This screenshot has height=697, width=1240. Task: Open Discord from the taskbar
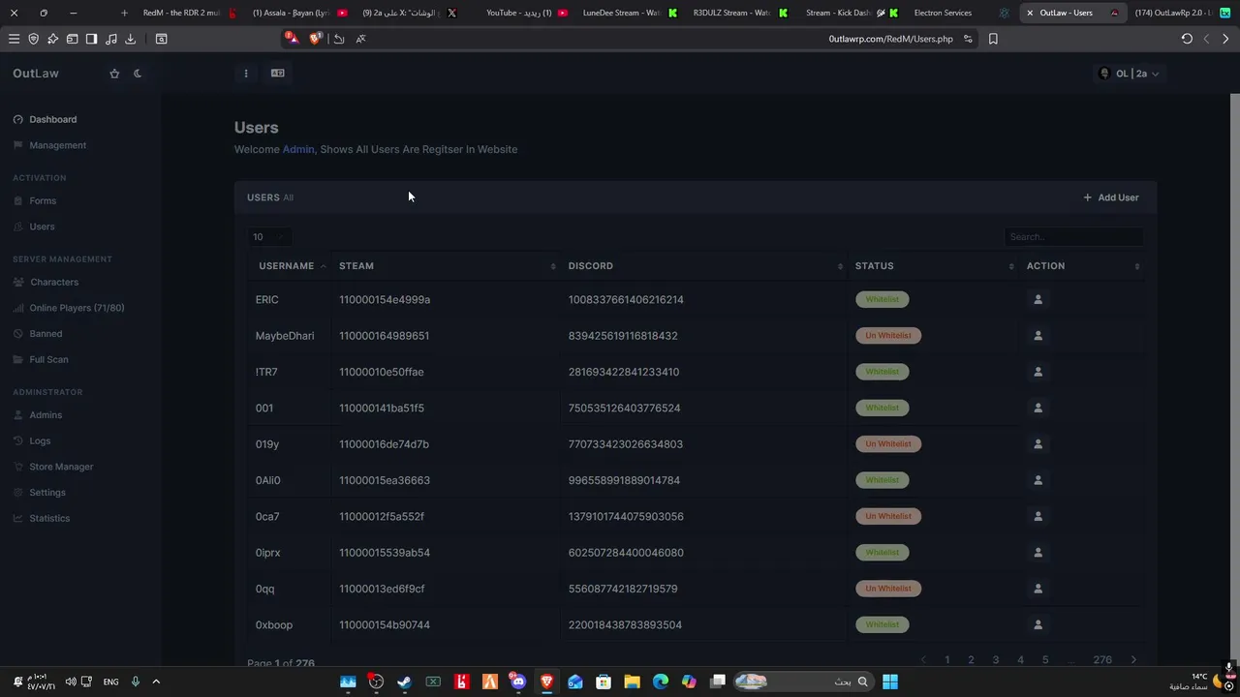[518, 682]
